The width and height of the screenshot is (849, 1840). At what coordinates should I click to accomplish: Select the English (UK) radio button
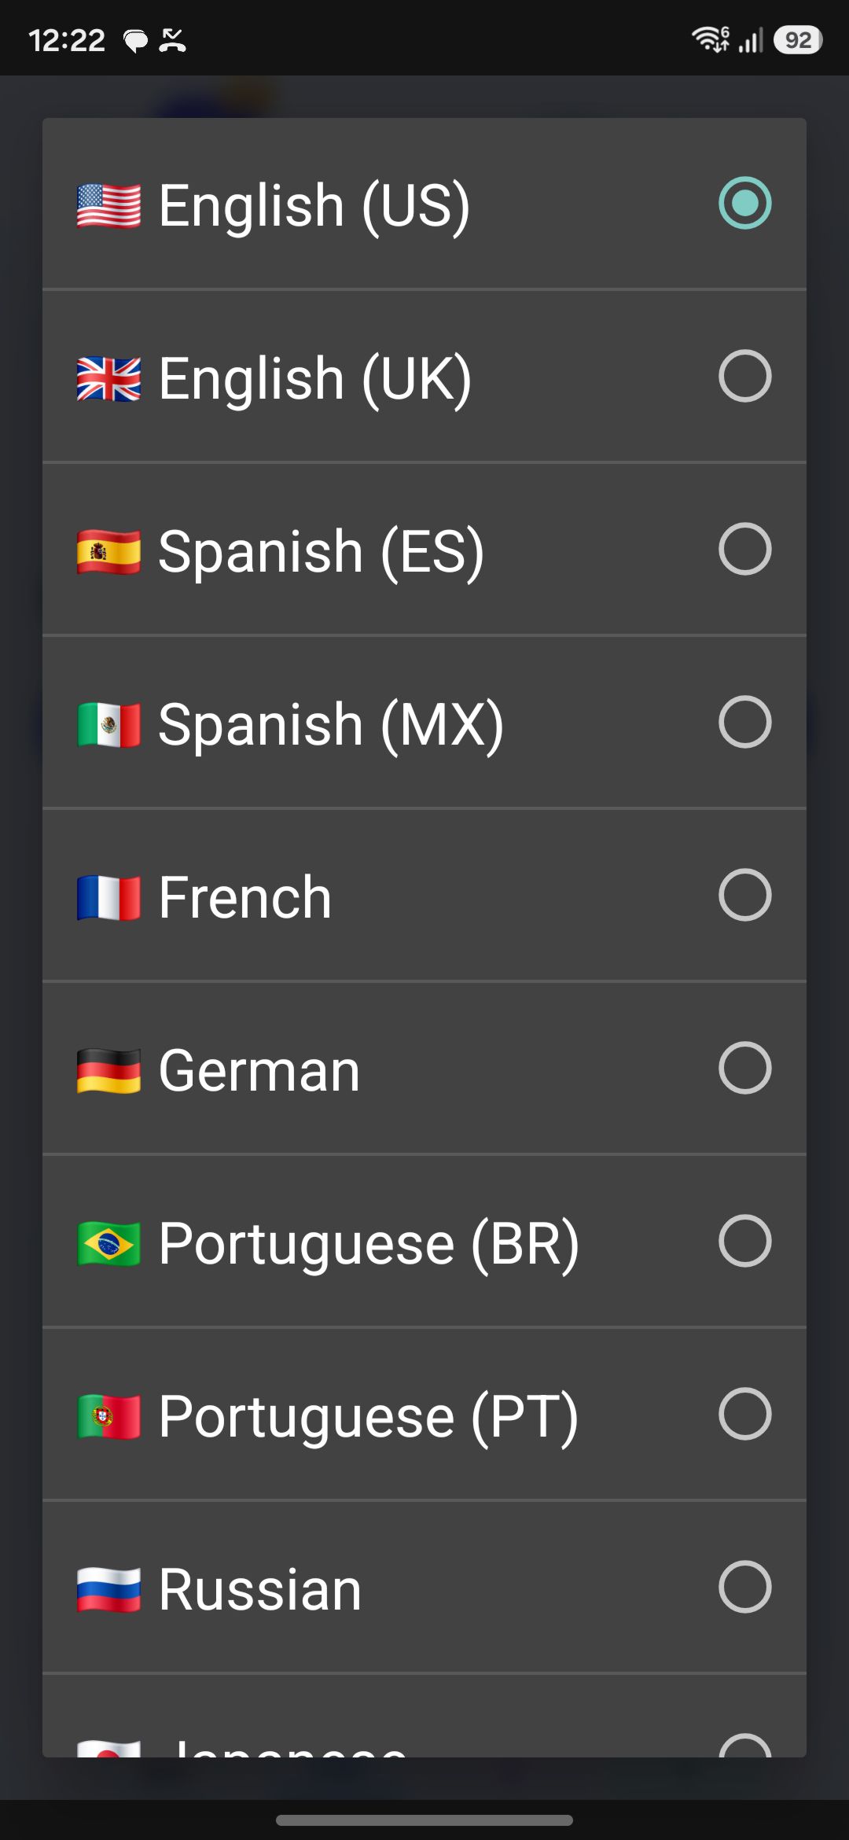(x=744, y=376)
